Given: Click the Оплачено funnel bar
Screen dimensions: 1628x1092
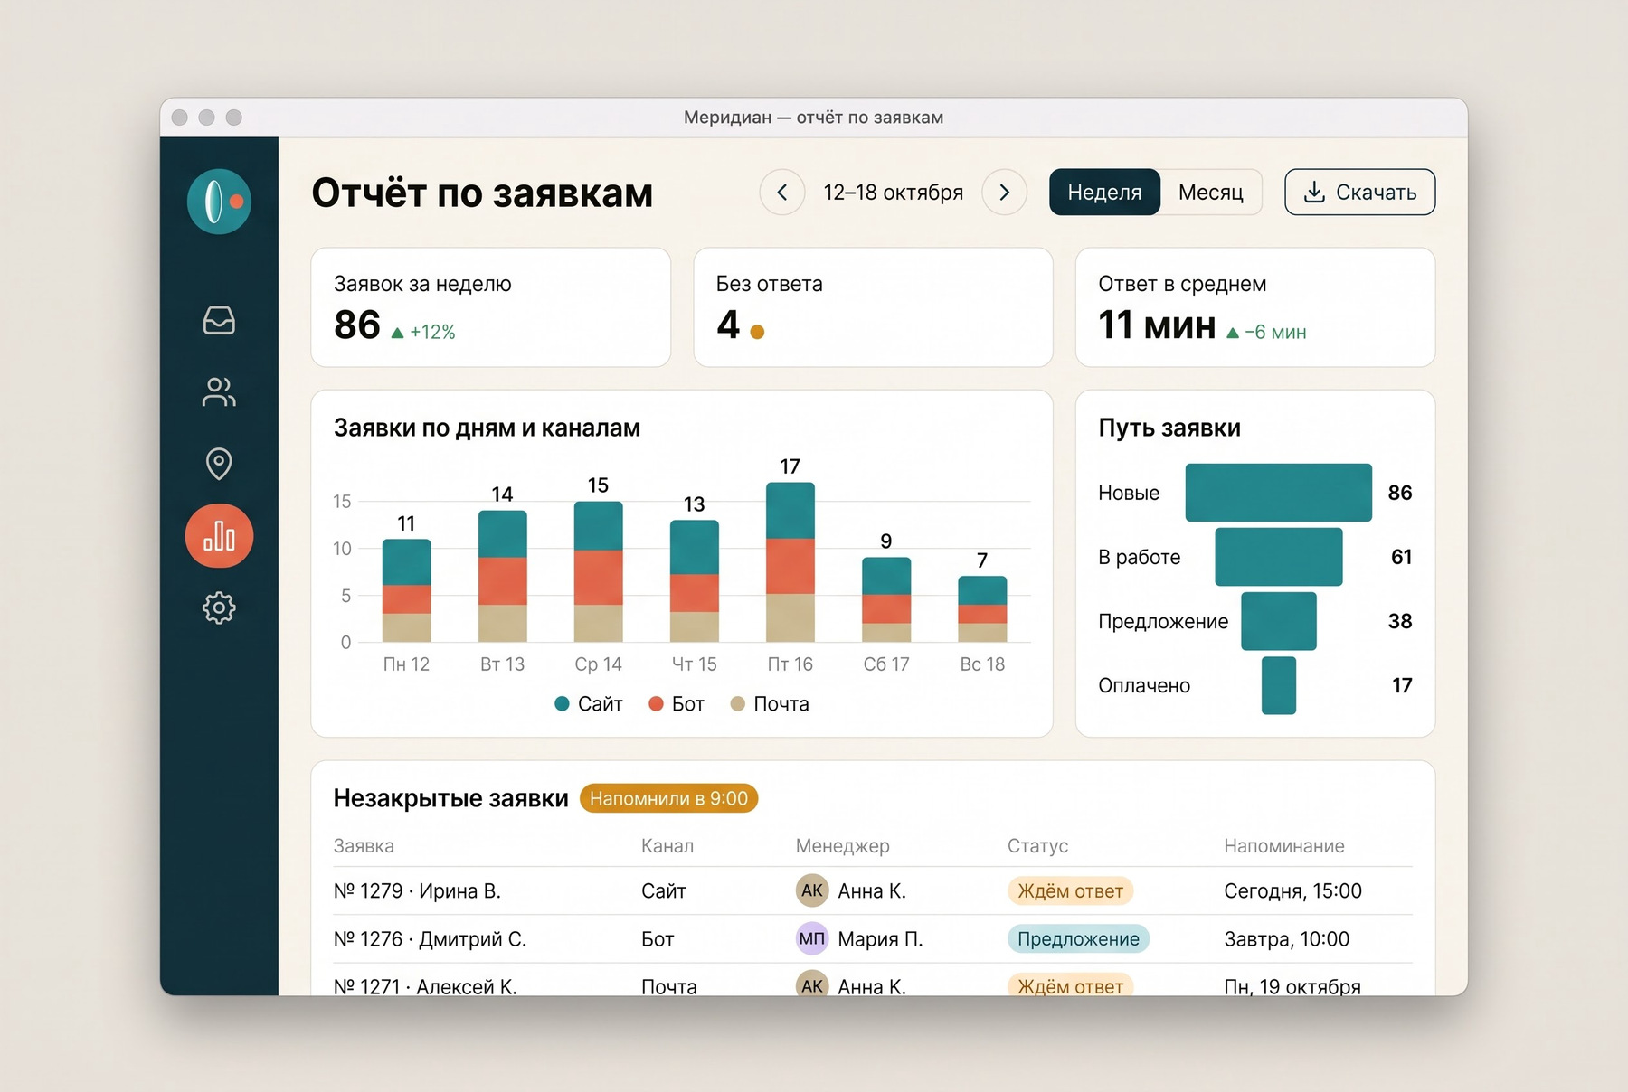Looking at the screenshot, I should click(x=1278, y=685).
